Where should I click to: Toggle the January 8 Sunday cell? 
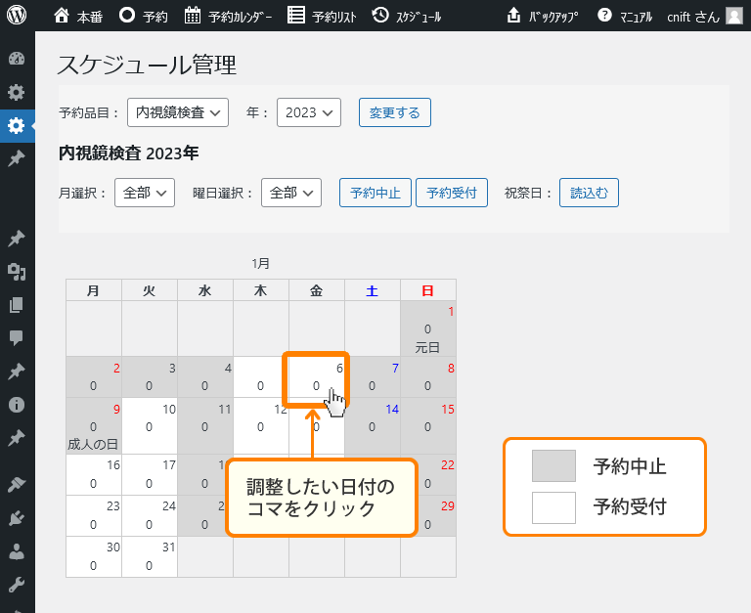click(427, 377)
